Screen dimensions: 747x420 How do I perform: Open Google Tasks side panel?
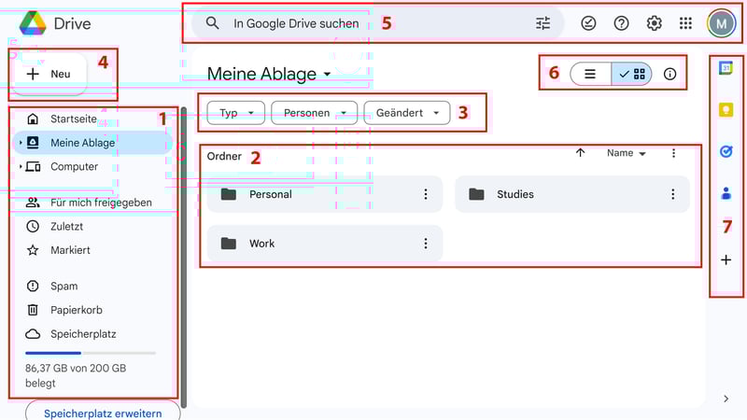point(726,151)
